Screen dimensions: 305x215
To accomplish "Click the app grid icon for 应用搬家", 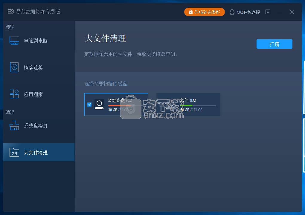I will coord(14,94).
